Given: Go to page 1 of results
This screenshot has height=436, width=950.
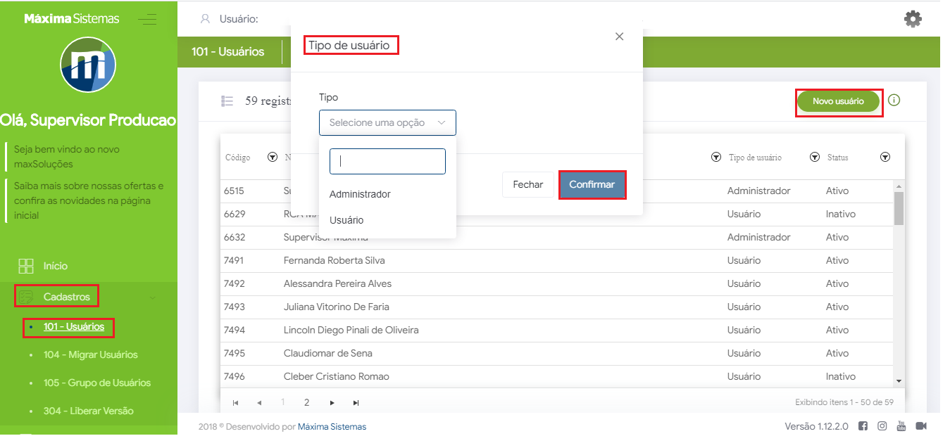Looking at the screenshot, I should (283, 403).
